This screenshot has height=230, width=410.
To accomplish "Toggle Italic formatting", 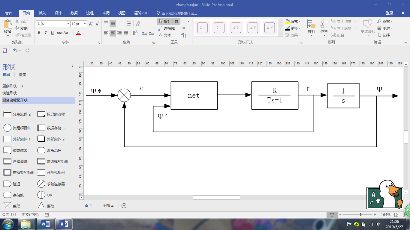I will pyautogui.click(x=46, y=33).
